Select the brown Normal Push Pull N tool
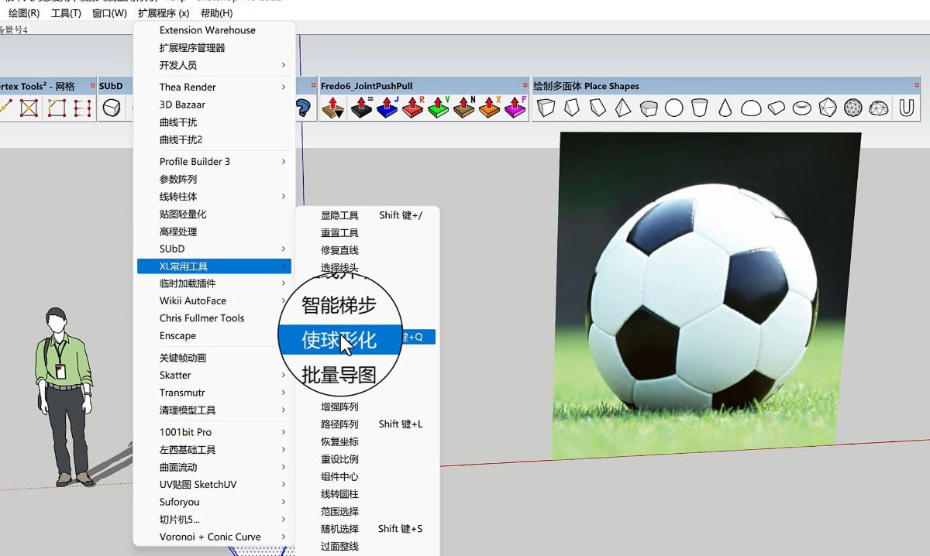The image size is (930, 556). [x=464, y=108]
